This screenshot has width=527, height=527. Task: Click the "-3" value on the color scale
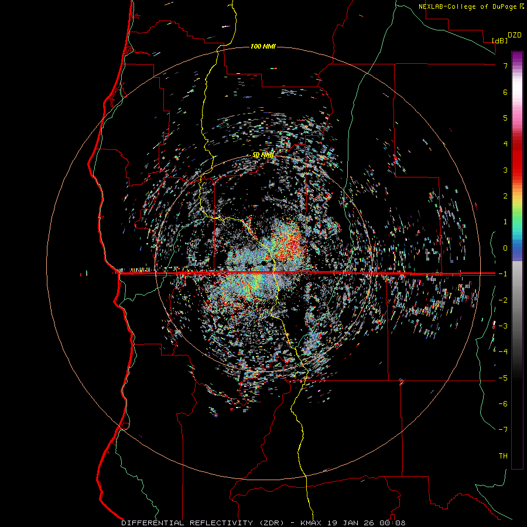503,326
